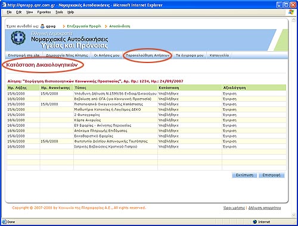The image size is (298, 226).
Task: Click the Ημ. Λήξης column header
Action: pos(23,87)
